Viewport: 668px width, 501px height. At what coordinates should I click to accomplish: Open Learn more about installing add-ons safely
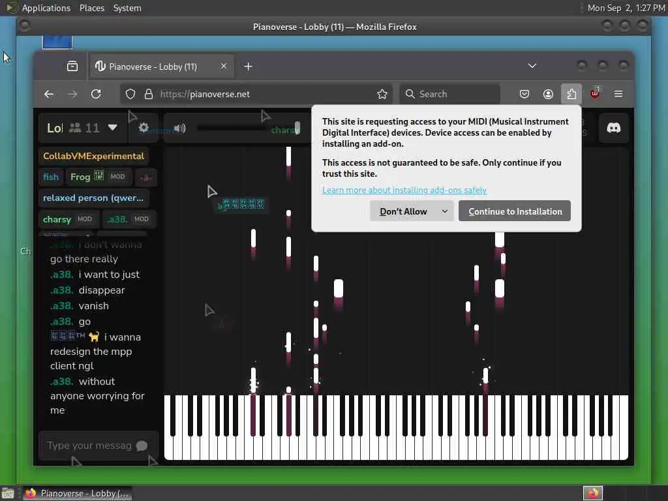pyautogui.click(x=404, y=190)
